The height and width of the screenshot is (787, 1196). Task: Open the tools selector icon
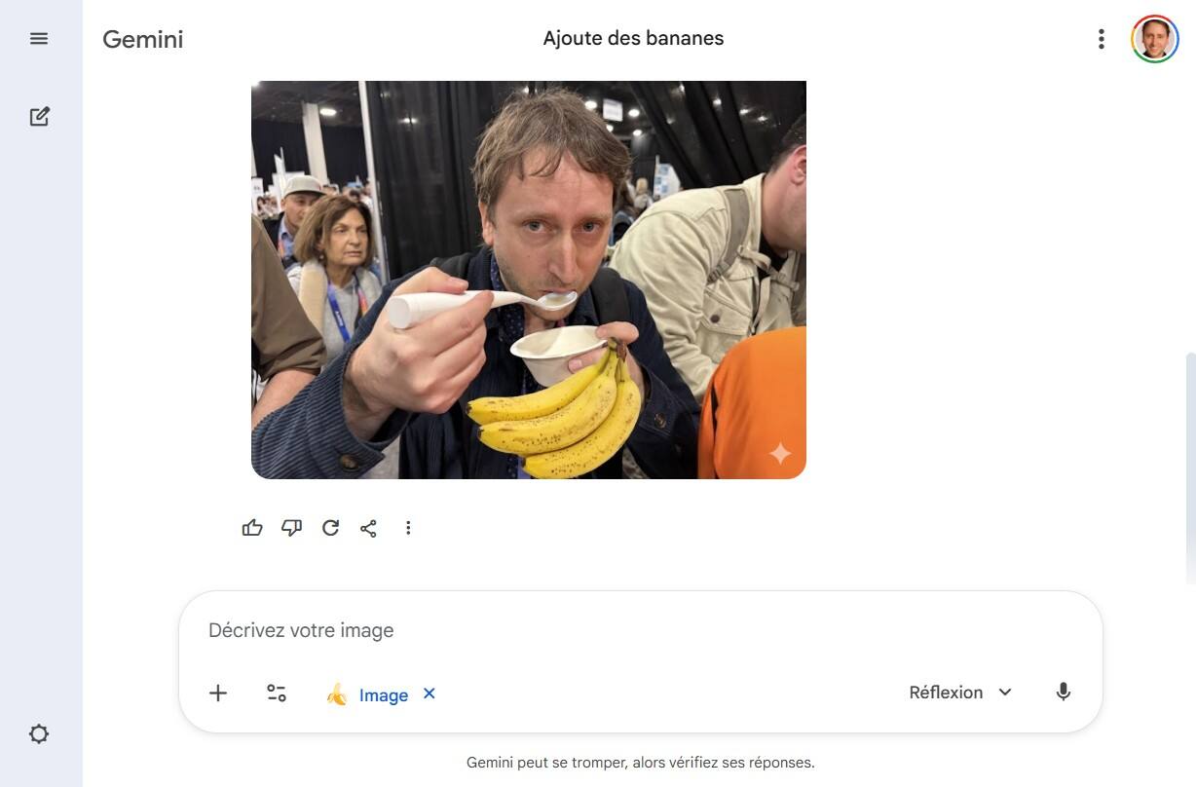[277, 693]
